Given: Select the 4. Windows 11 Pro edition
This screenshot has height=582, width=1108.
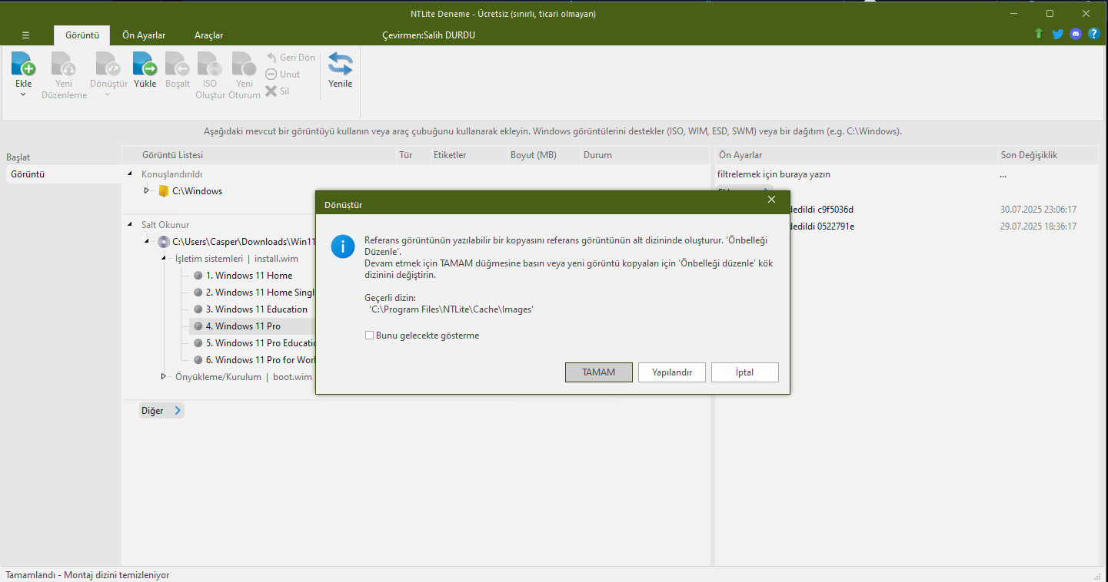Looking at the screenshot, I should tap(243, 326).
